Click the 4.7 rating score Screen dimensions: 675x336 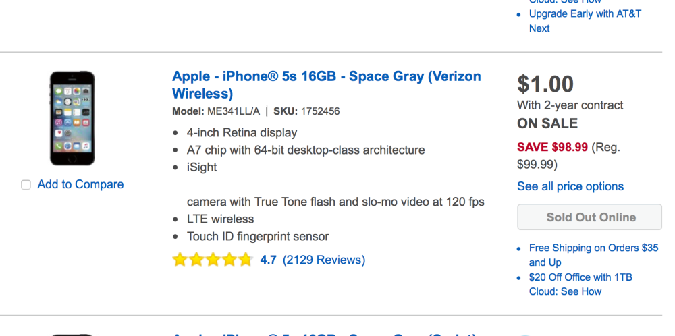[x=268, y=260]
